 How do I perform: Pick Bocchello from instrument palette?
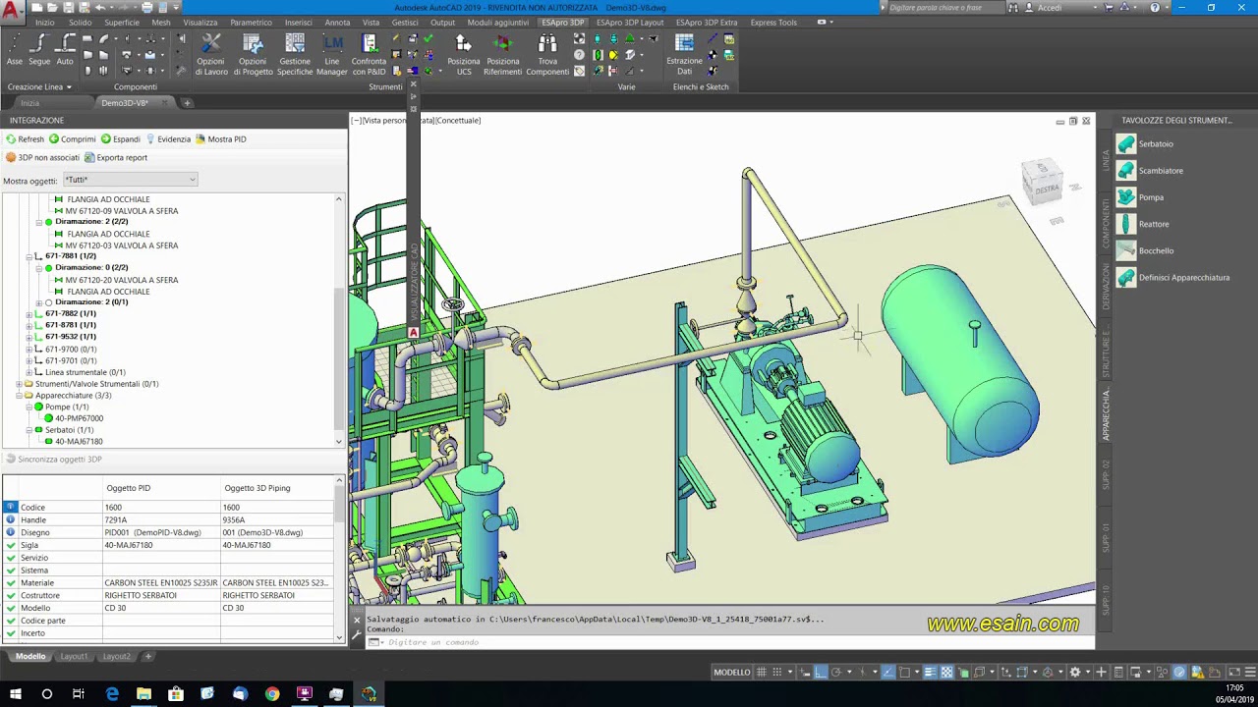point(1146,250)
